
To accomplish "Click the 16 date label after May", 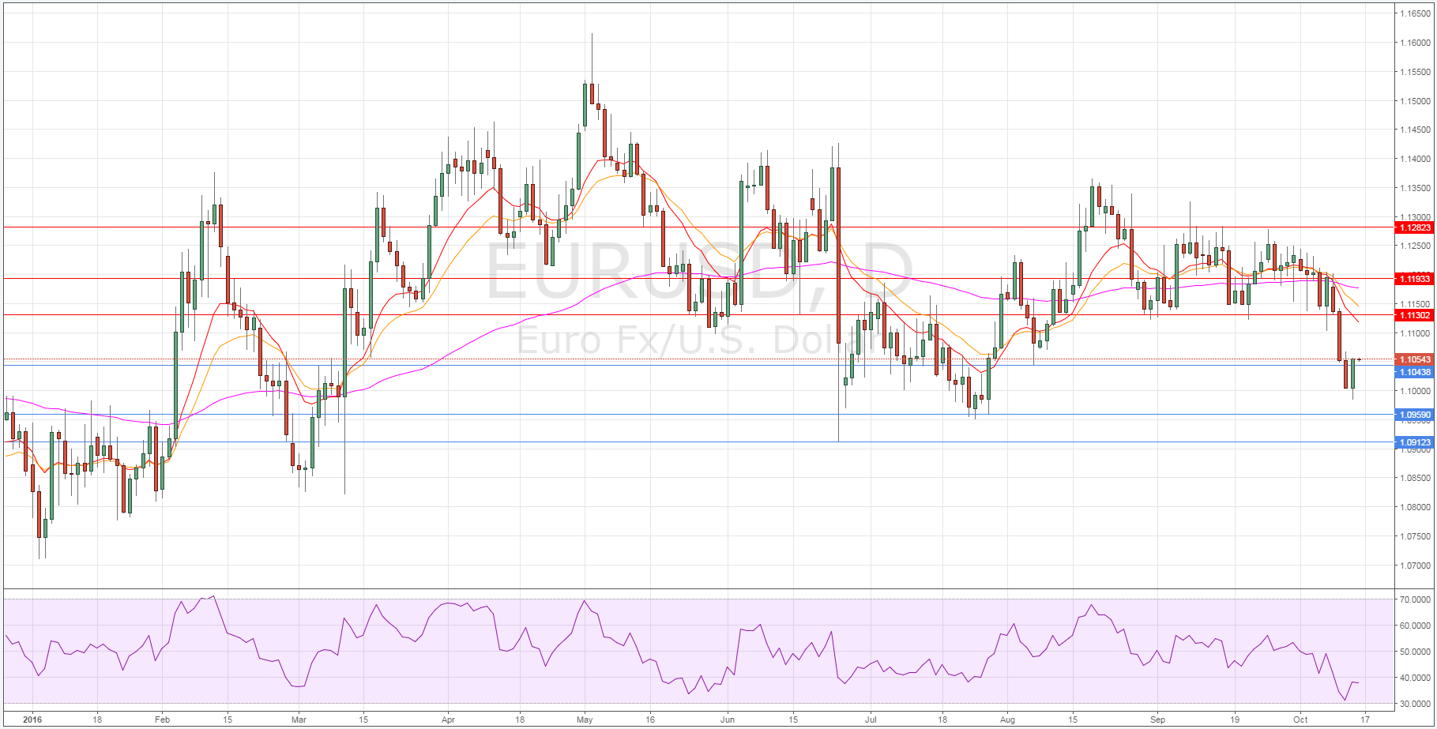I will tap(649, 720).
